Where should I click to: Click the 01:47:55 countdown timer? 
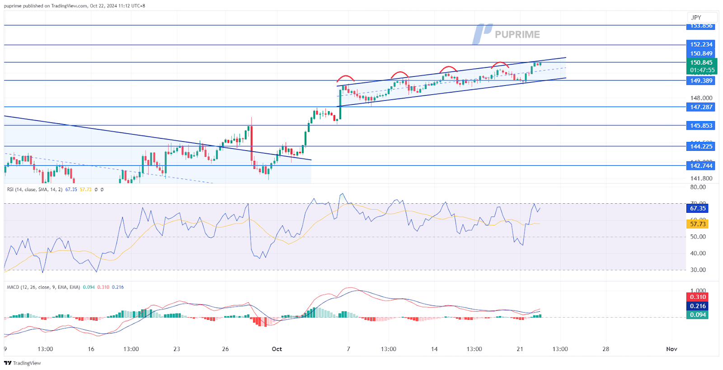(x=702, y=70)
